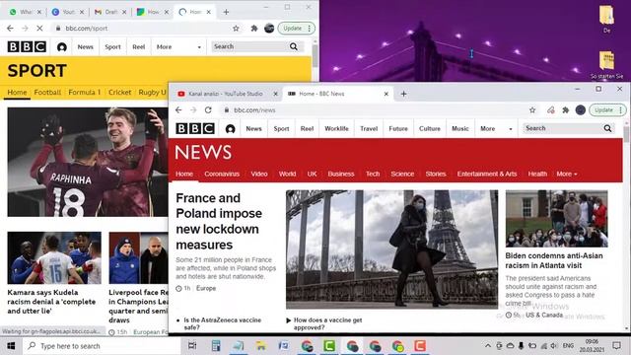Viewport: 631px width, 355px height.
Task: Click the Biden Atlanta crowd thumbnail
Action: (x=556, y=219)
